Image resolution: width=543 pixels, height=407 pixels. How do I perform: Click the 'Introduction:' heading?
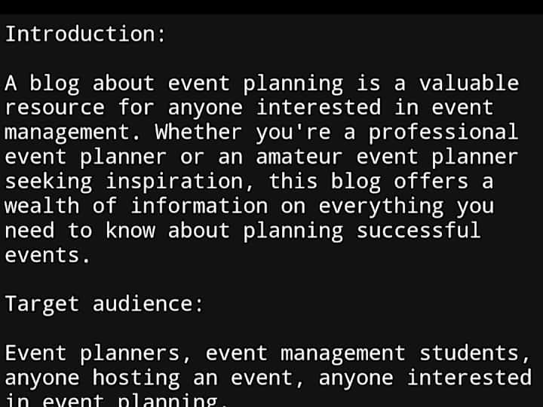[x=85, y=34]
